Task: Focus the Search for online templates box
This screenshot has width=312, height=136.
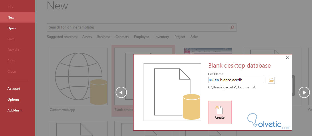Action: coord(142,27)
